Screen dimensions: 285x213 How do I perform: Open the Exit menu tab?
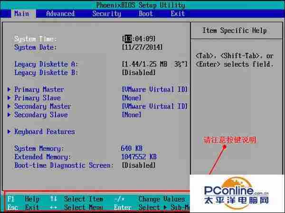click(178, 14)
